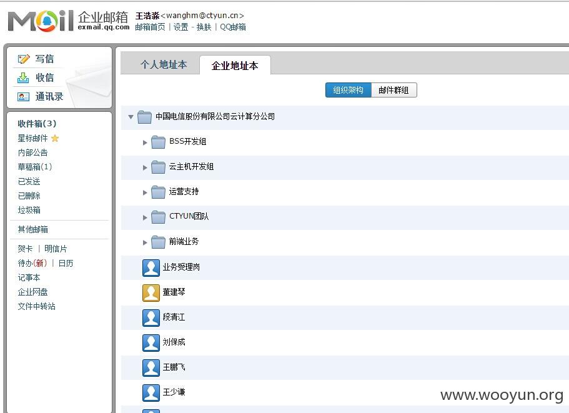This screenshot has width=569, height=413.
Task: Click the account name 王浩淼 in header
Action: point(147,16)
